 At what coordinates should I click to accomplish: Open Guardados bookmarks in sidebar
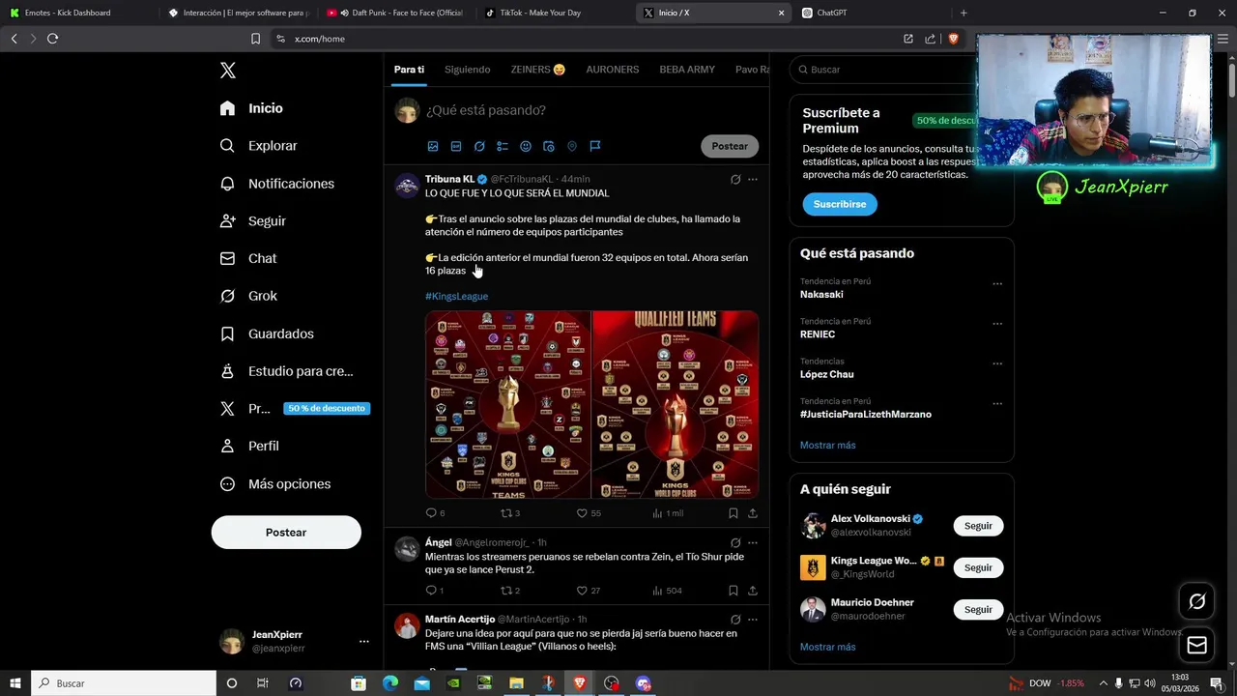point(267,333)
